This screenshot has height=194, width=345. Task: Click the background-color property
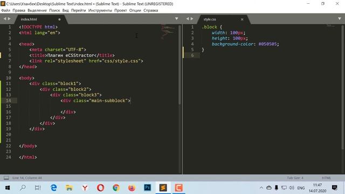232,44
